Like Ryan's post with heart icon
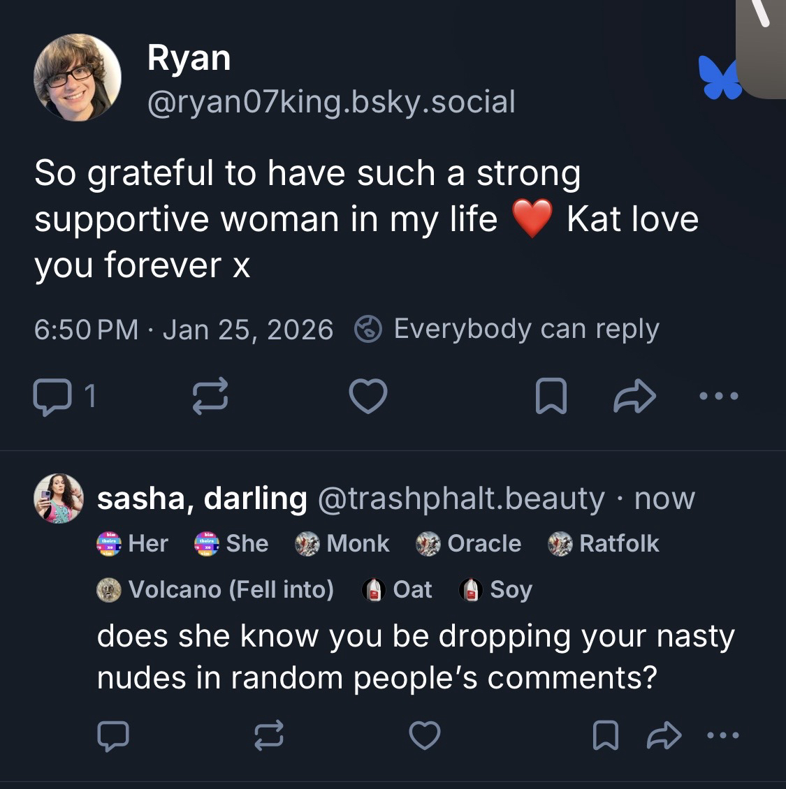 click(x=367, y=397)
